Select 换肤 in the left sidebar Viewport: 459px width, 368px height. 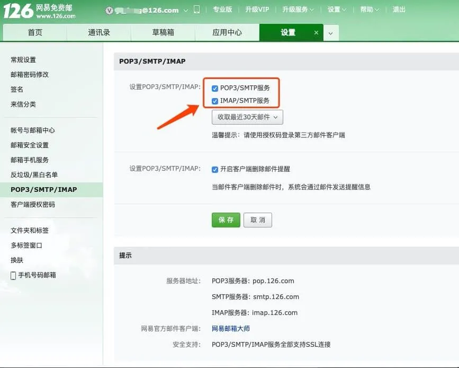click(16, 260)
